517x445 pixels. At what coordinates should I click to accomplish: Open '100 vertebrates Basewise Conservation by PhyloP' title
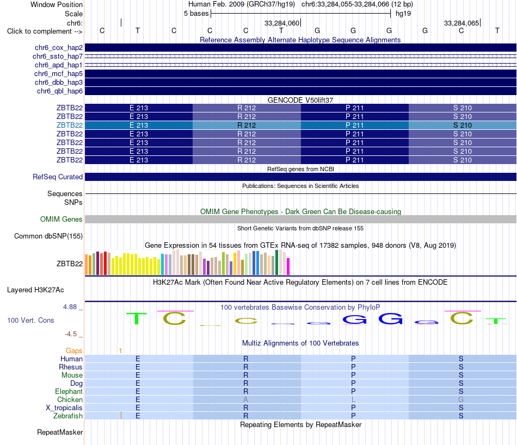[300, 308]
